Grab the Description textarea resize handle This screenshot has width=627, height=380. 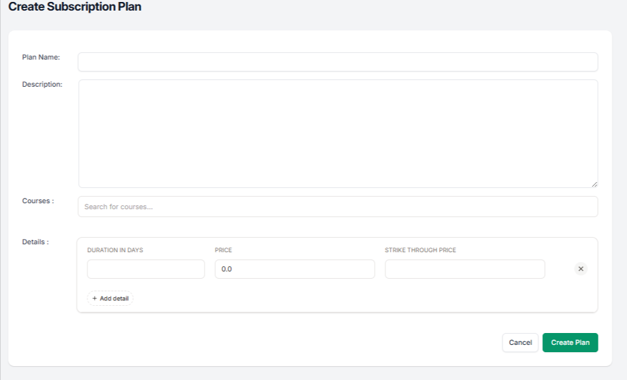594,184
